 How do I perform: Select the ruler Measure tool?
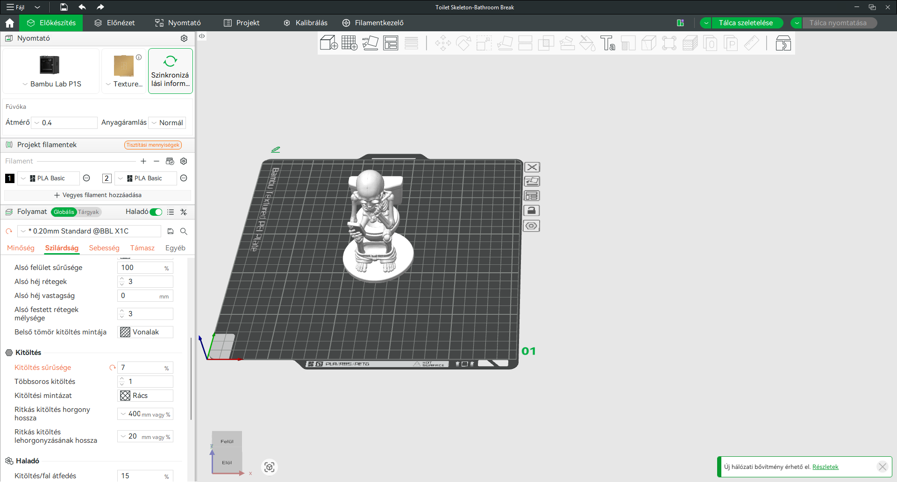(751, 43)
